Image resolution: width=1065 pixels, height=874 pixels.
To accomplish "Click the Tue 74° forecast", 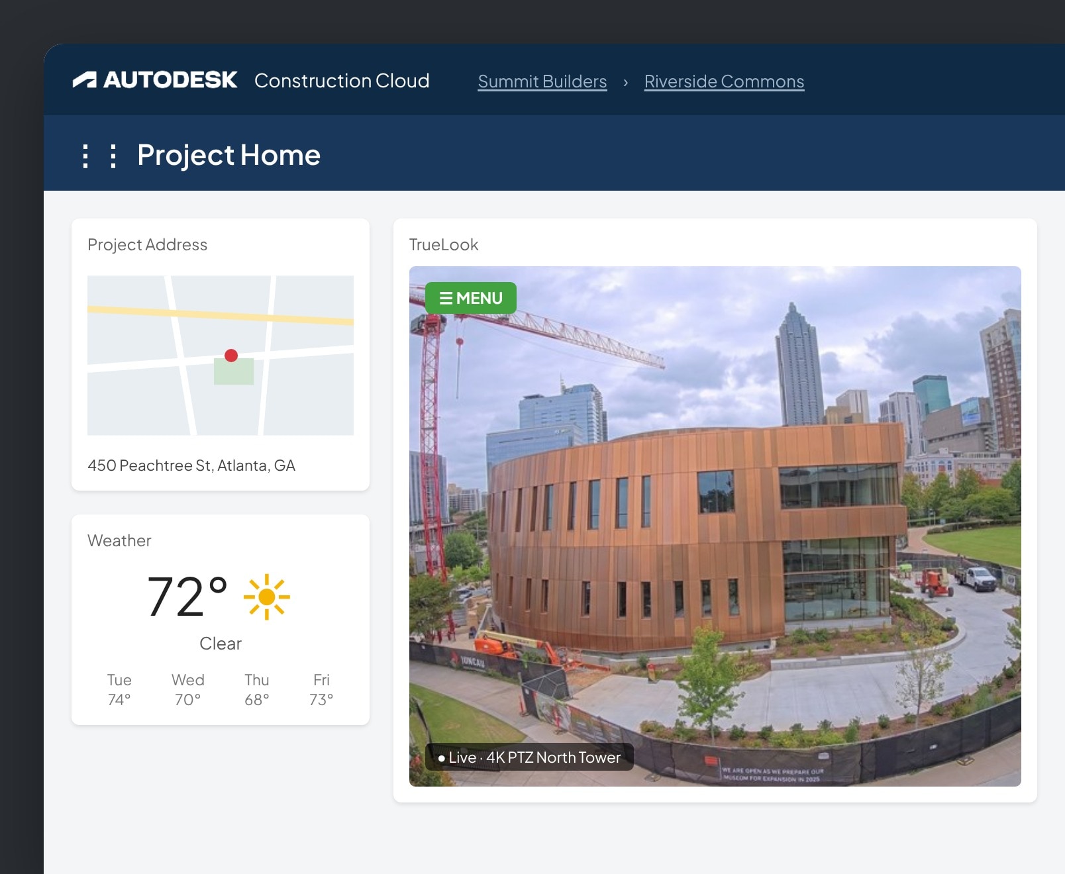I will tap(119, 690).
